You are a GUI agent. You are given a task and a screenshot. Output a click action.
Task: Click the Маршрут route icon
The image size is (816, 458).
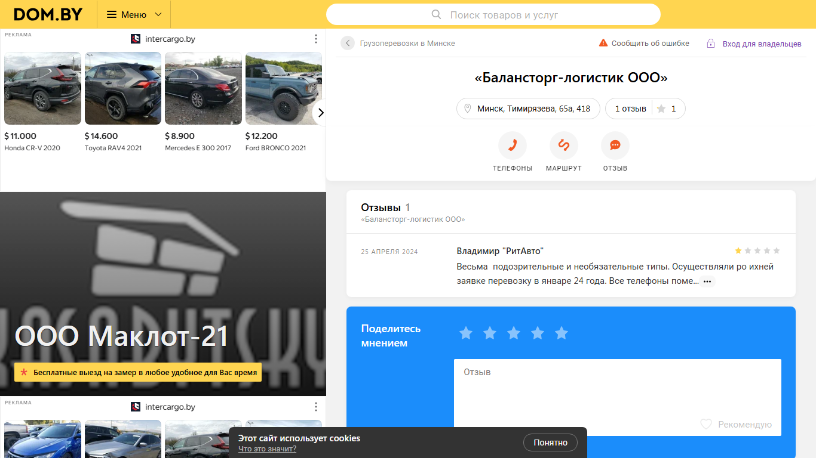tap(564, 146)
